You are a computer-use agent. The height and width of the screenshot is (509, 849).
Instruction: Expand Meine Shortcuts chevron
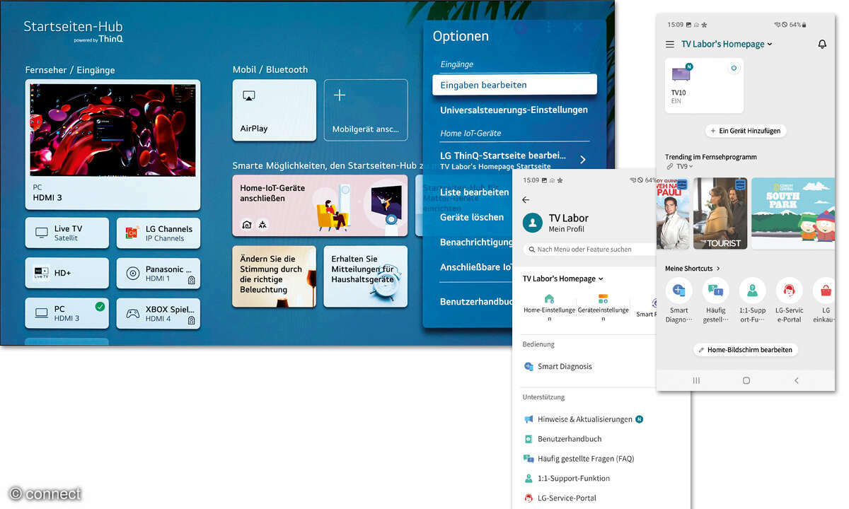pyautogui.click(x=718, y=269)
